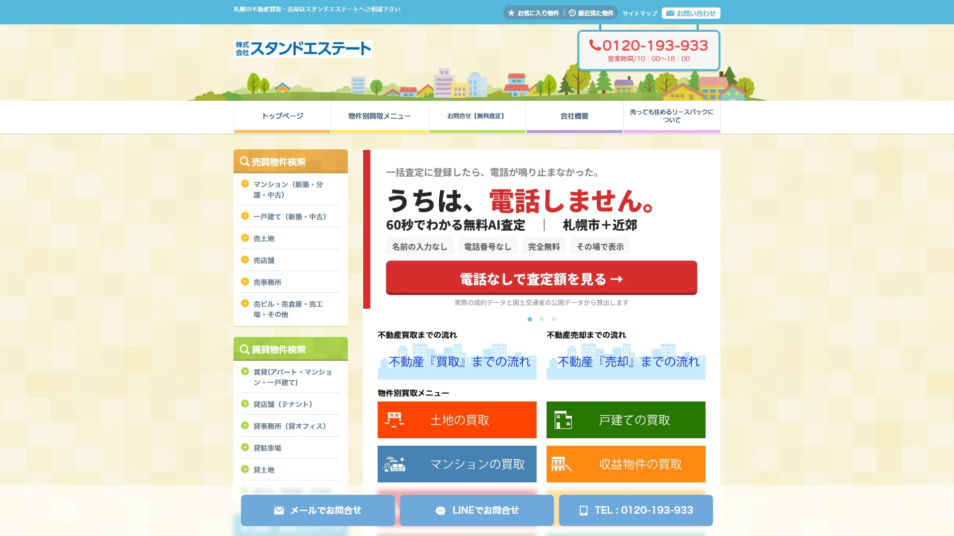Click the その場で表示 tag
This screenshot has height=536, width=954.
point(600,246)
